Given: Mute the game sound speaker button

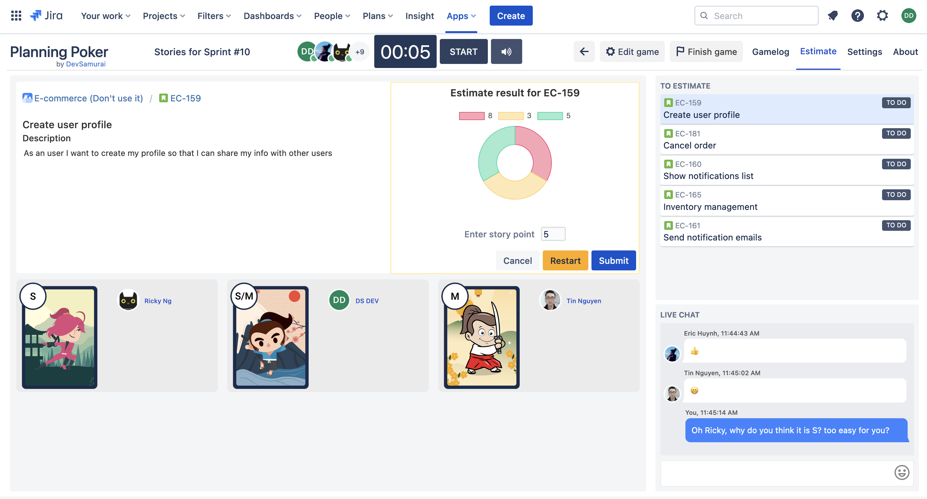Looking at the screenshot, I should click(x=506, y=52).
